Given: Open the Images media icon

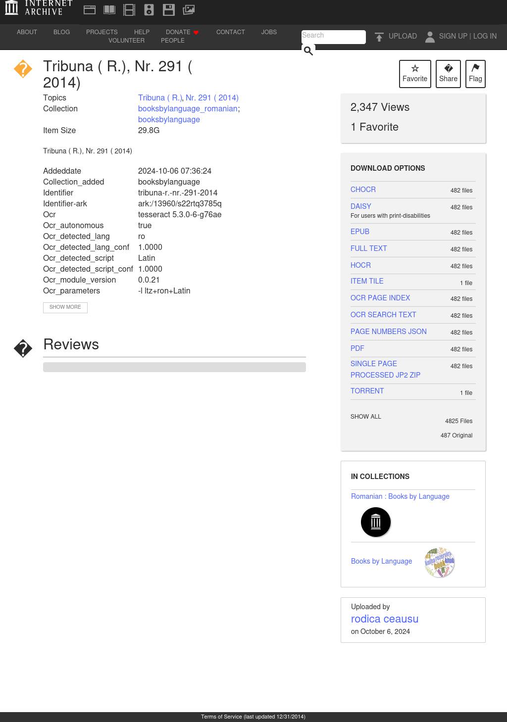Looking at the screenshot, I should [189, 10].
